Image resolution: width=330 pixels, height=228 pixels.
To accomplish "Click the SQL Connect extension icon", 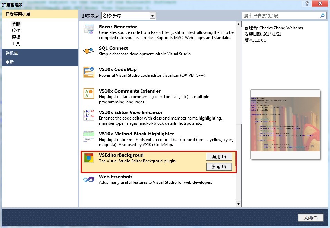I will tap(89, 51).
